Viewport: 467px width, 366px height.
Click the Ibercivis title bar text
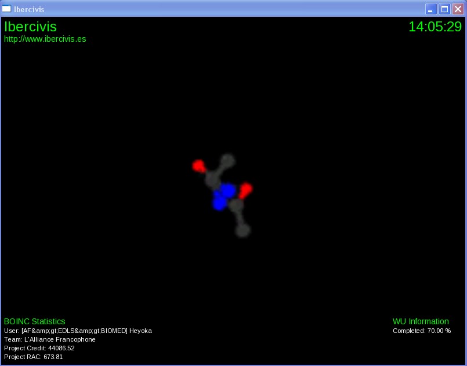click(x=29, y=9)
